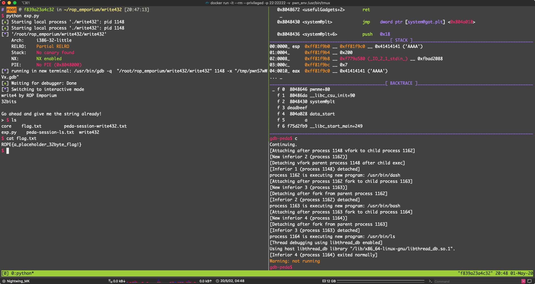
Task: Click Nightwing_MK label in bottom status bar
Action: 18,281
